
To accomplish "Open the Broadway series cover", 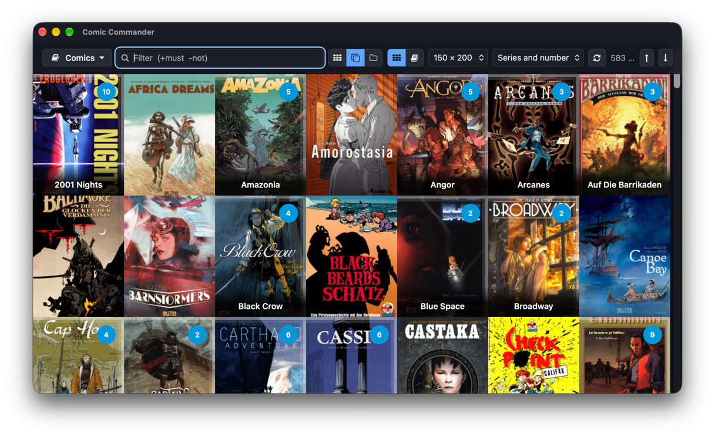I will [x=533, y=256].
